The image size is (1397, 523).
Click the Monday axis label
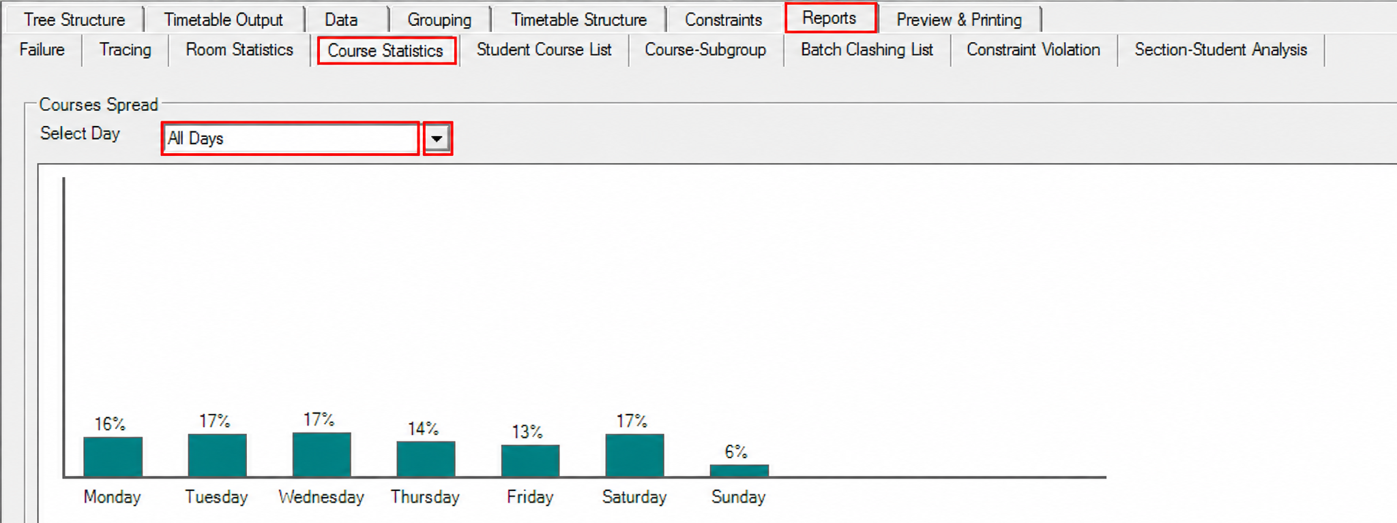112,497
